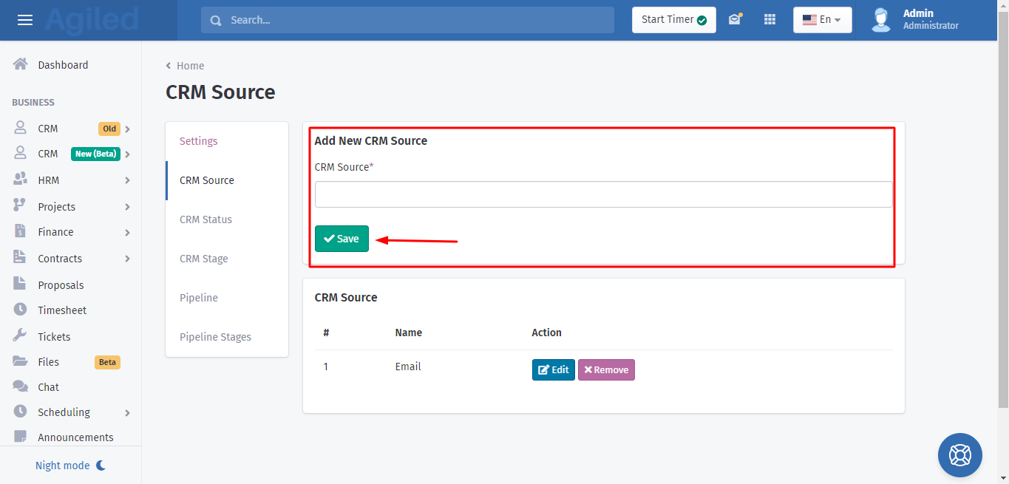The width and height of the screenshot is (1009, 484).
Task: Edit the Email CRM source
Action: pos(553,369)
